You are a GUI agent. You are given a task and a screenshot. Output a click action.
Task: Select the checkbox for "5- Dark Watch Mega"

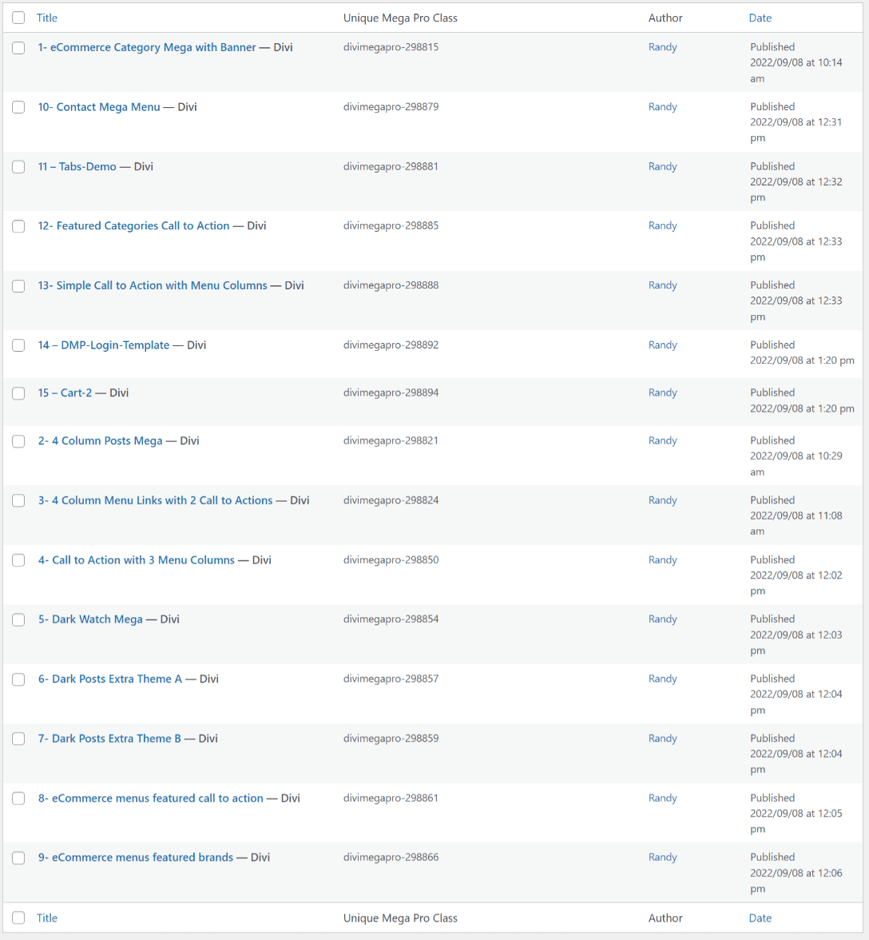18,619
